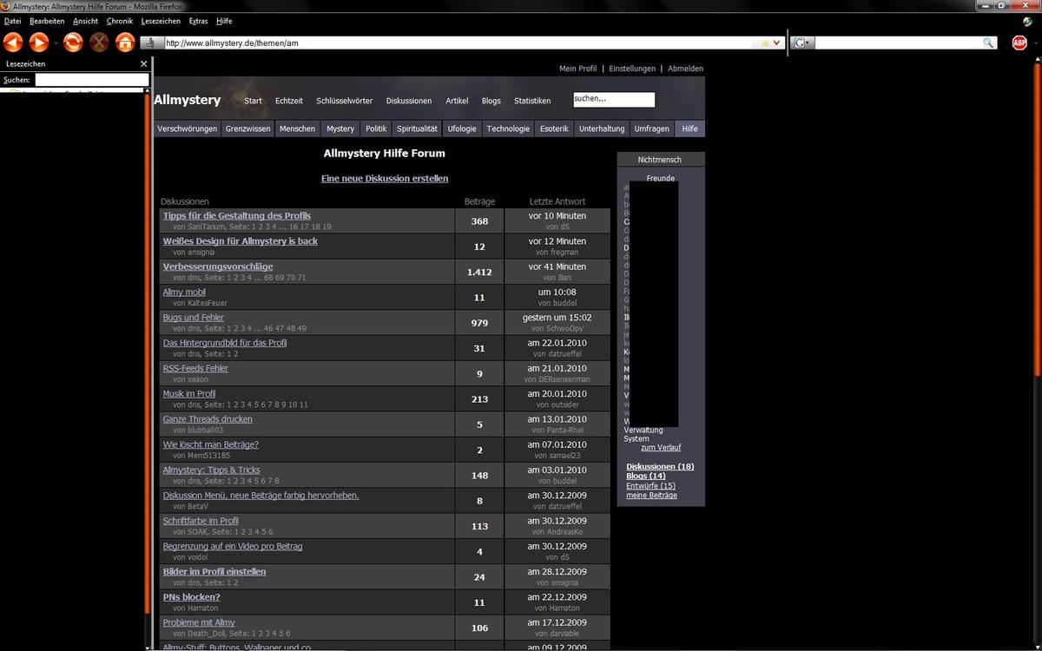
Task: Open thread Tipps für die Gestaltung des Profils
Action: (236, 215)
